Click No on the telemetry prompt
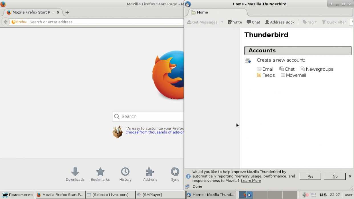354x199 pixels. pyautogui.click(x=335, y=176)
